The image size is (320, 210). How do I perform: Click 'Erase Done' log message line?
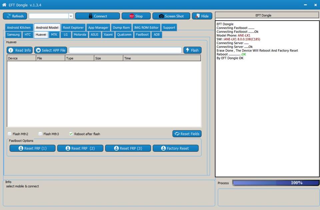coord(257,50)
